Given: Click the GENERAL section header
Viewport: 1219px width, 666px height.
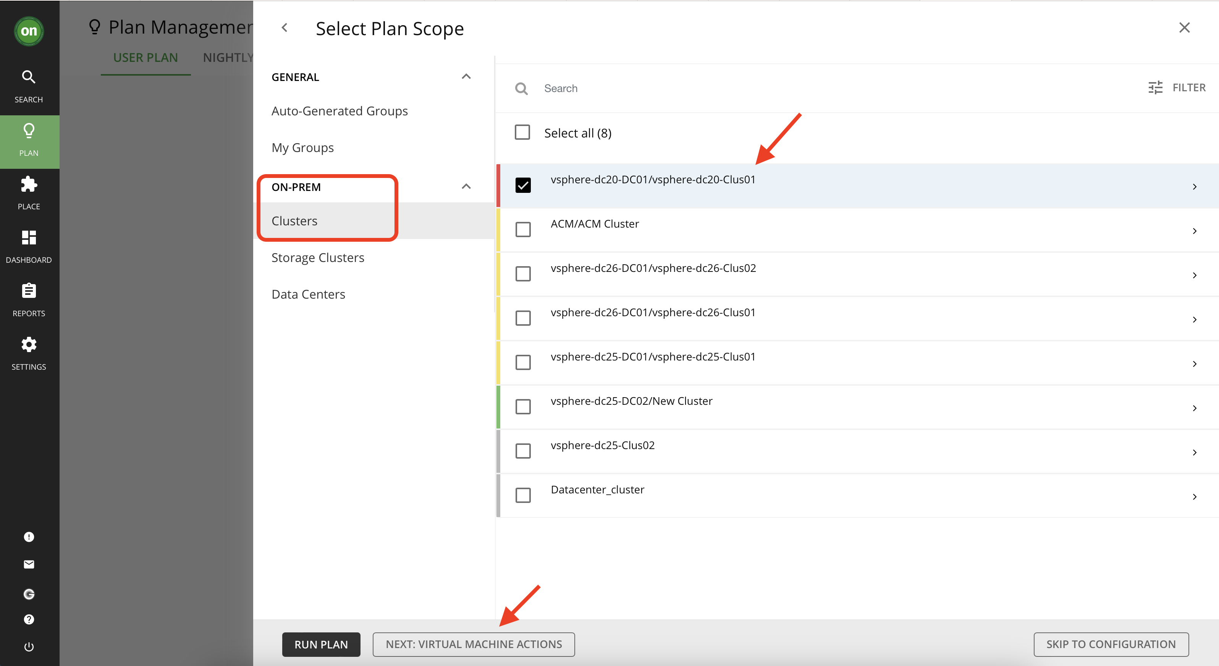Looking at the screenshot, I should click(295, 77).
